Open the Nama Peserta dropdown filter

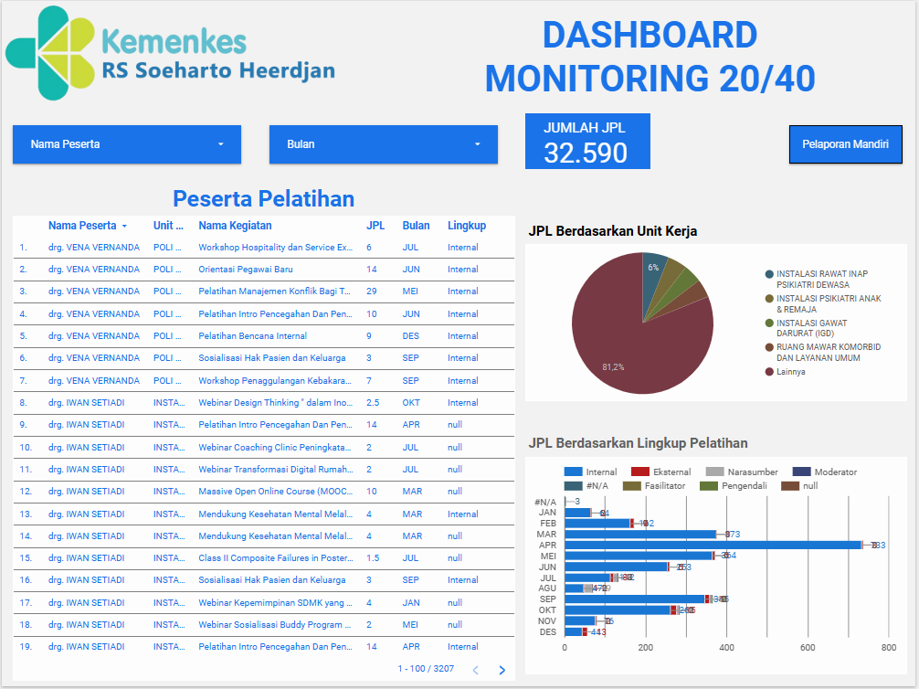(127, 144)
